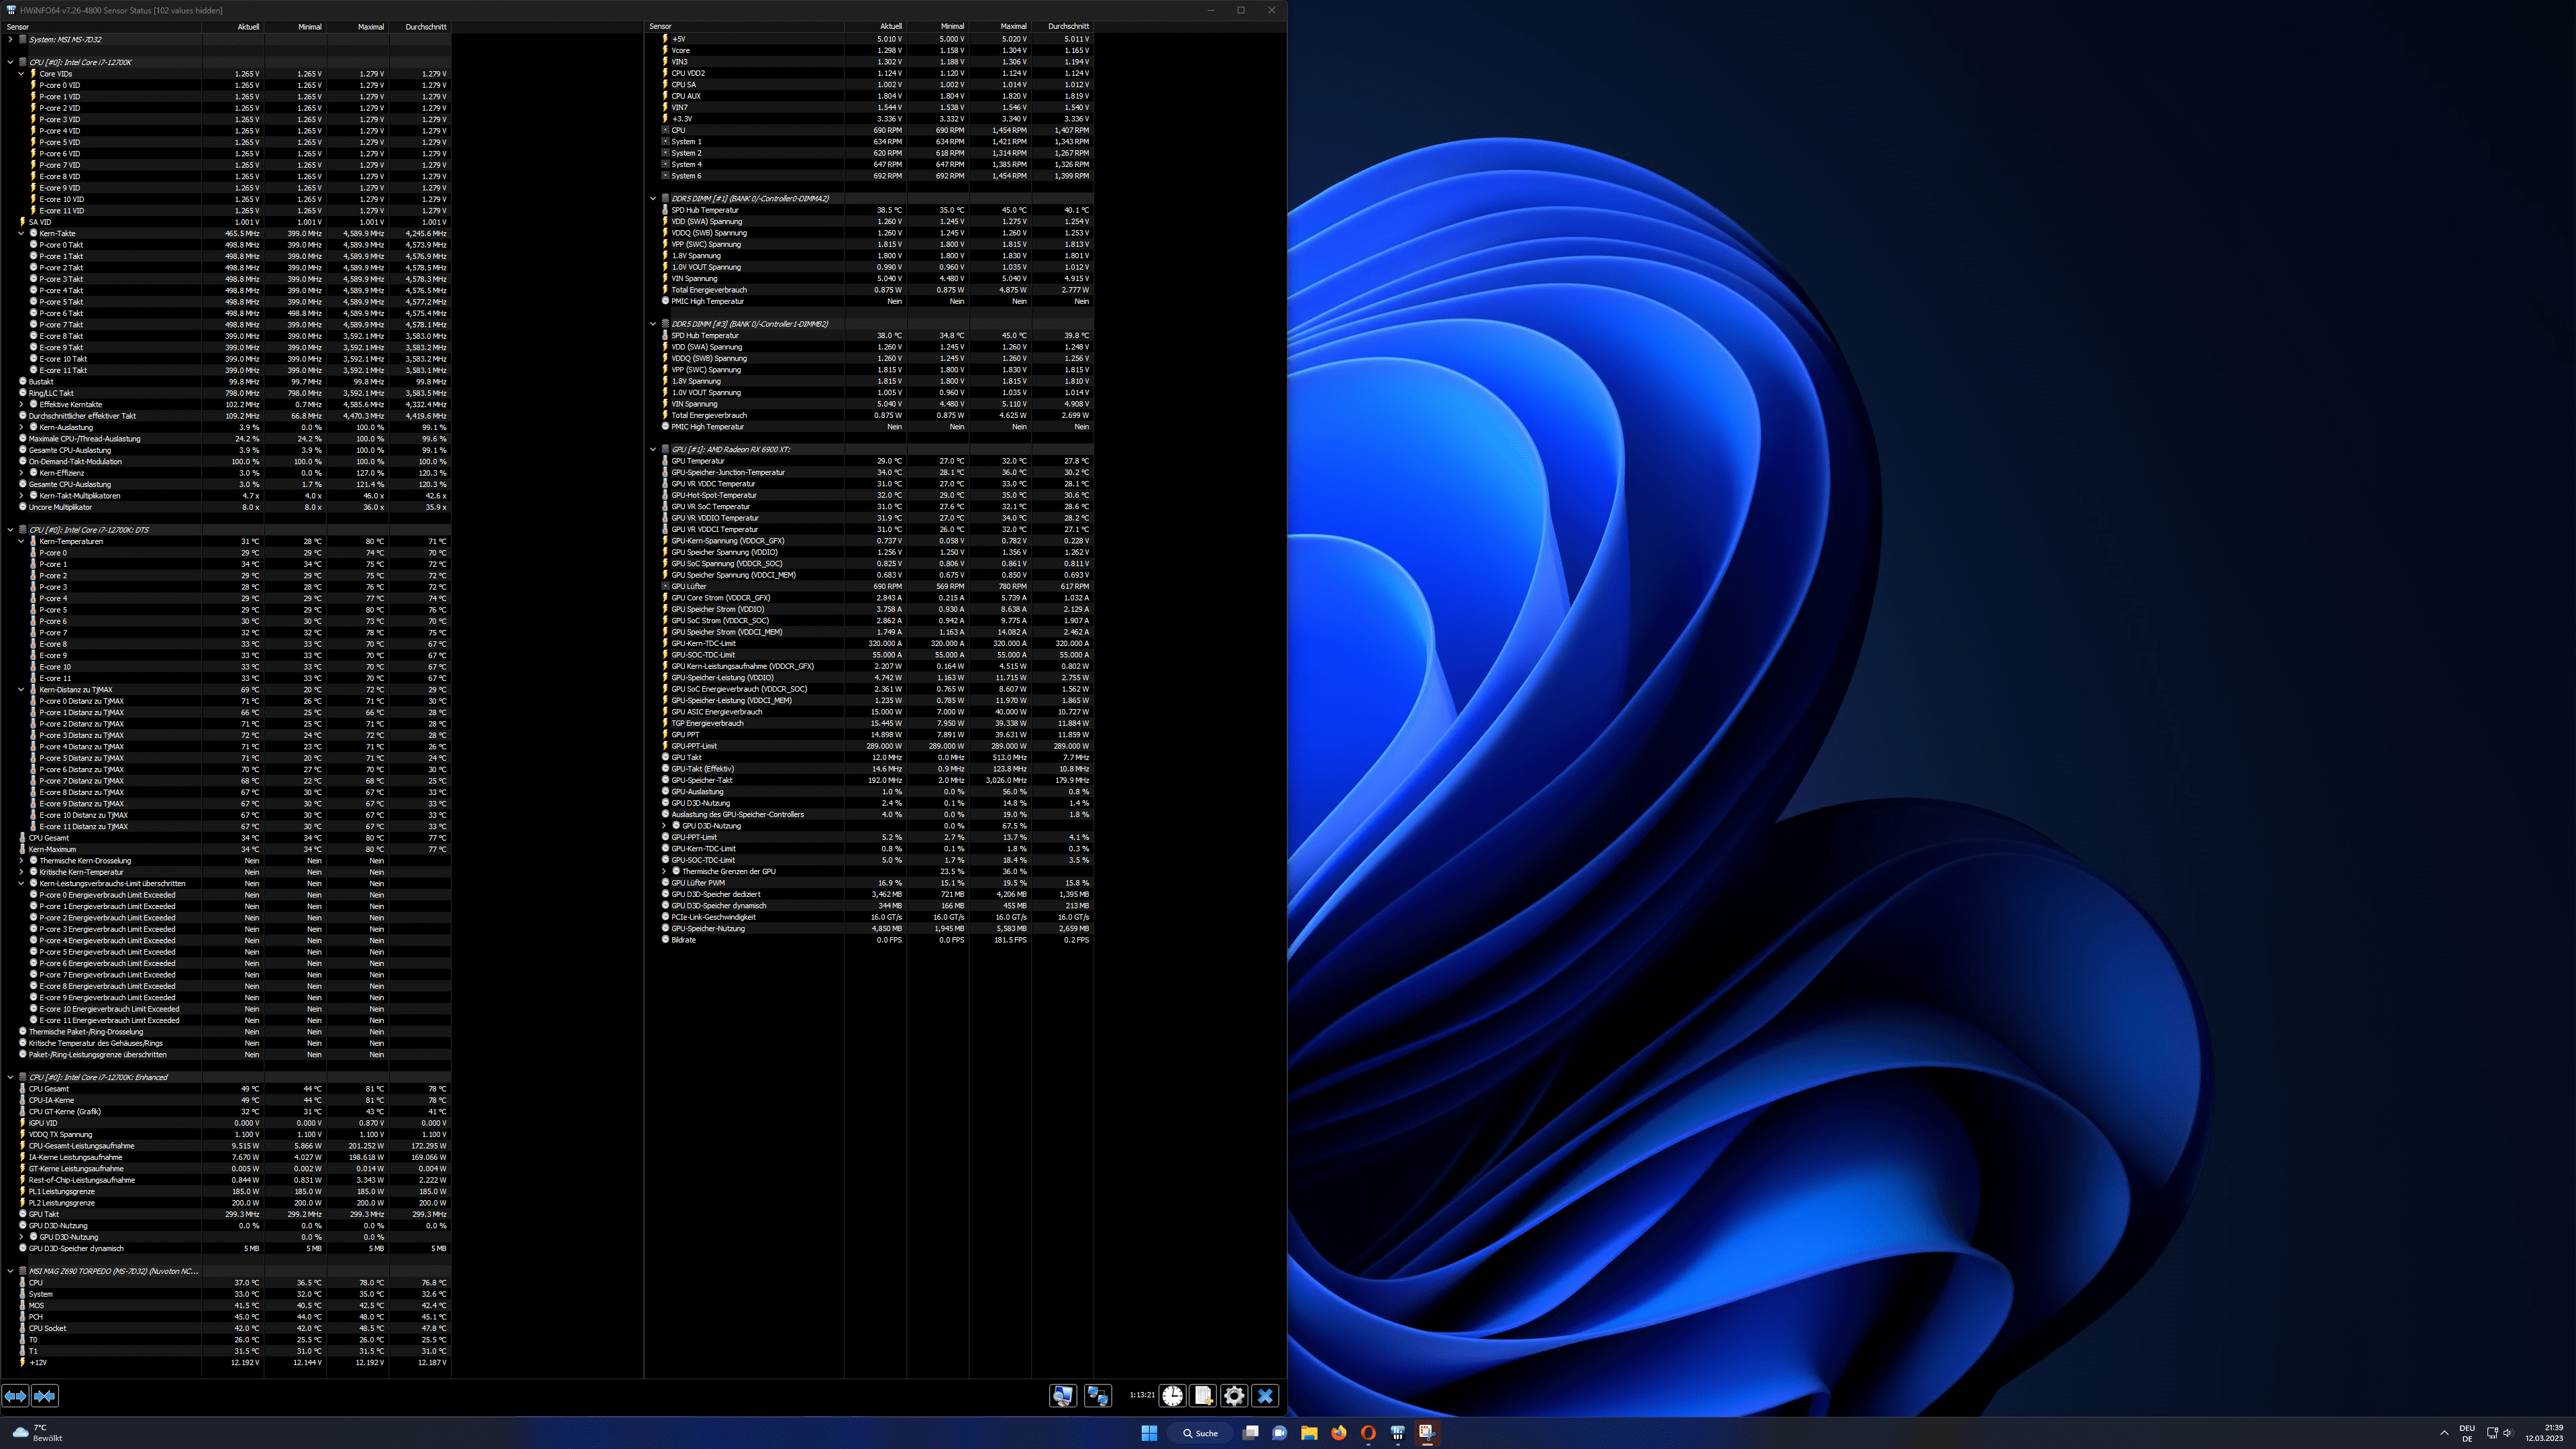Expand the System: MSI MS-7D32 node
The image size is (2576, 1449).
(10, 40)
